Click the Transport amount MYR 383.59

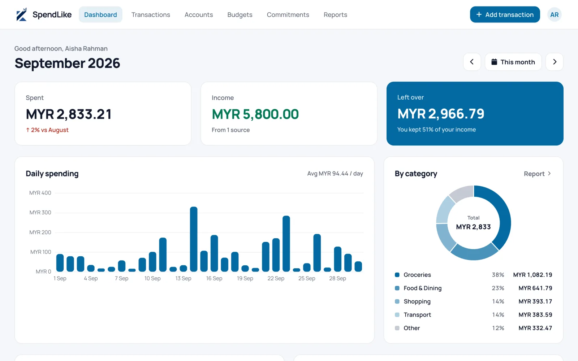pyautogui.click(x=535, y=315)
